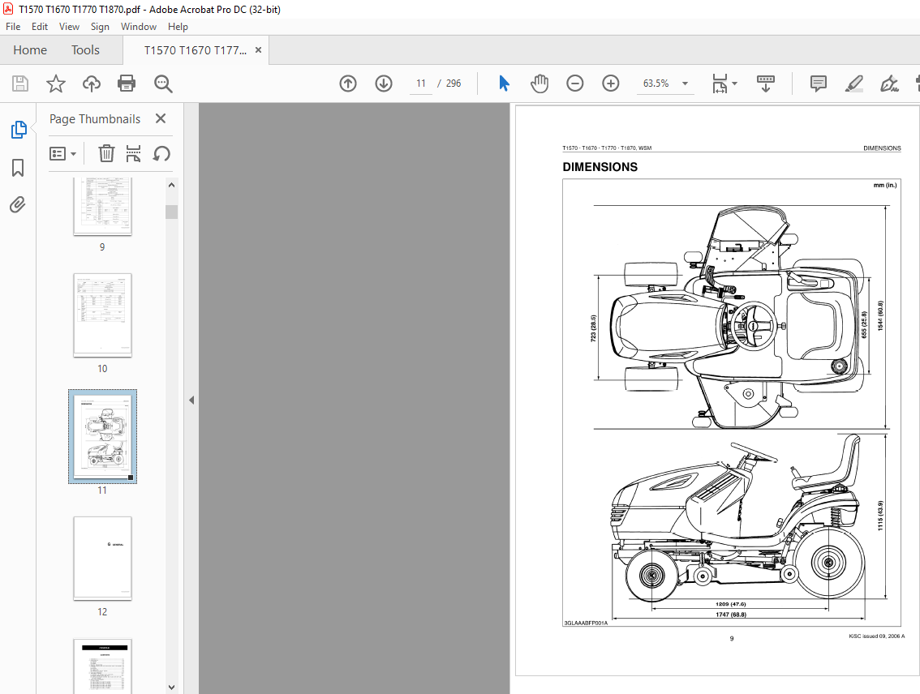Collapse the navigation pane arrow

click(191, 401)
